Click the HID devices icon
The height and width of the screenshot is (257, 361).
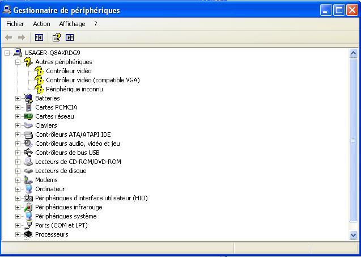point(28,198)
